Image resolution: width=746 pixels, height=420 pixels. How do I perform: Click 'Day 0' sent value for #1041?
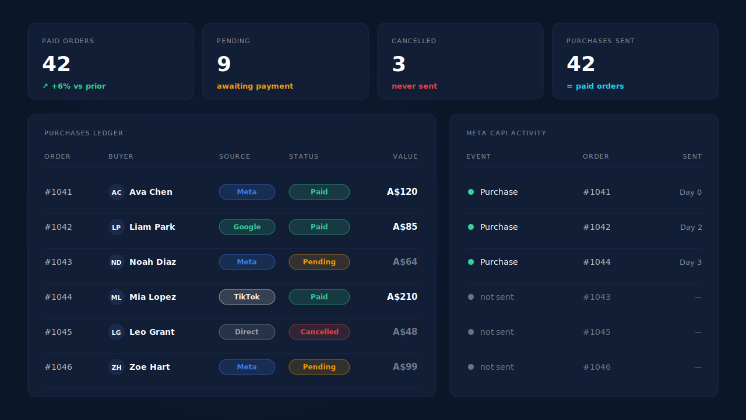[x=691, y=192]
